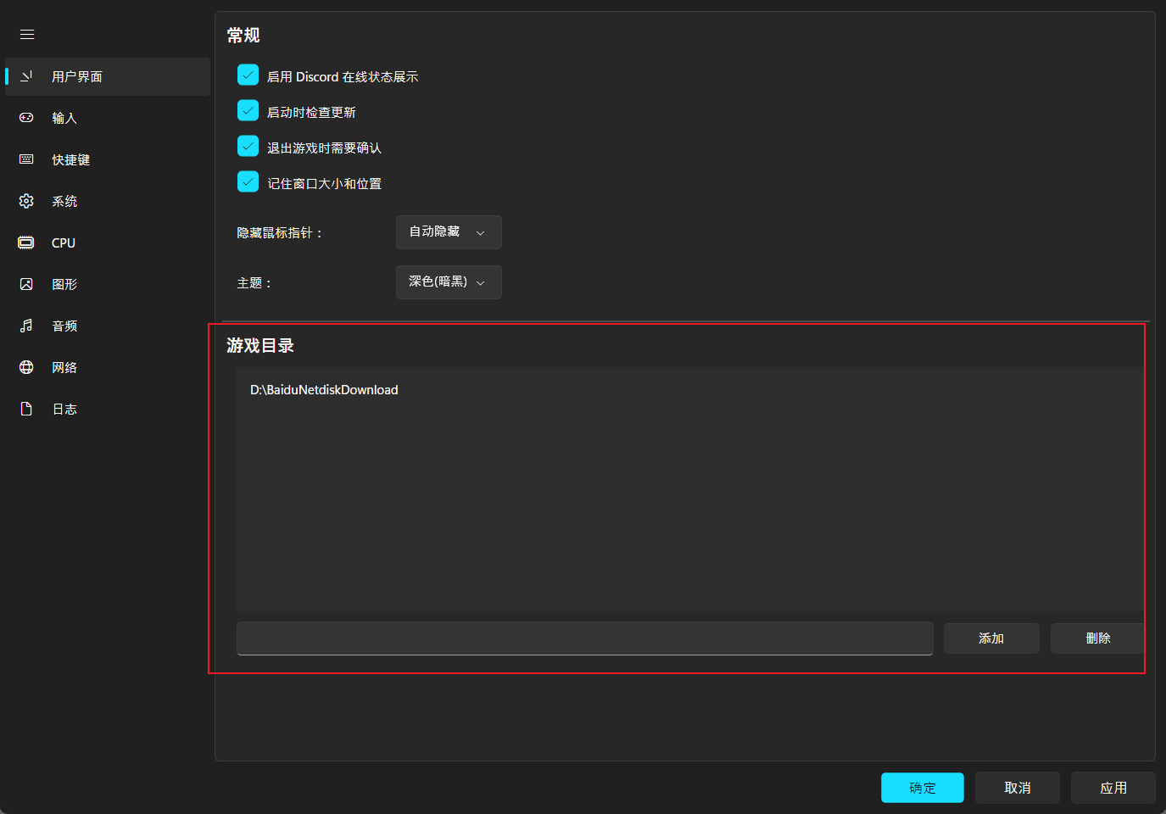
Task: Open the 用户界面 settings page
Action: point(108,76)
